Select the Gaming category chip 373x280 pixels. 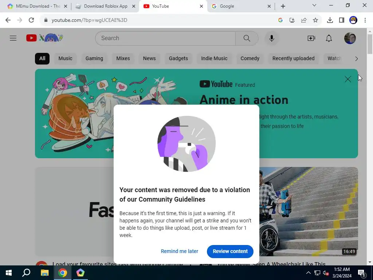coord(94,59)
